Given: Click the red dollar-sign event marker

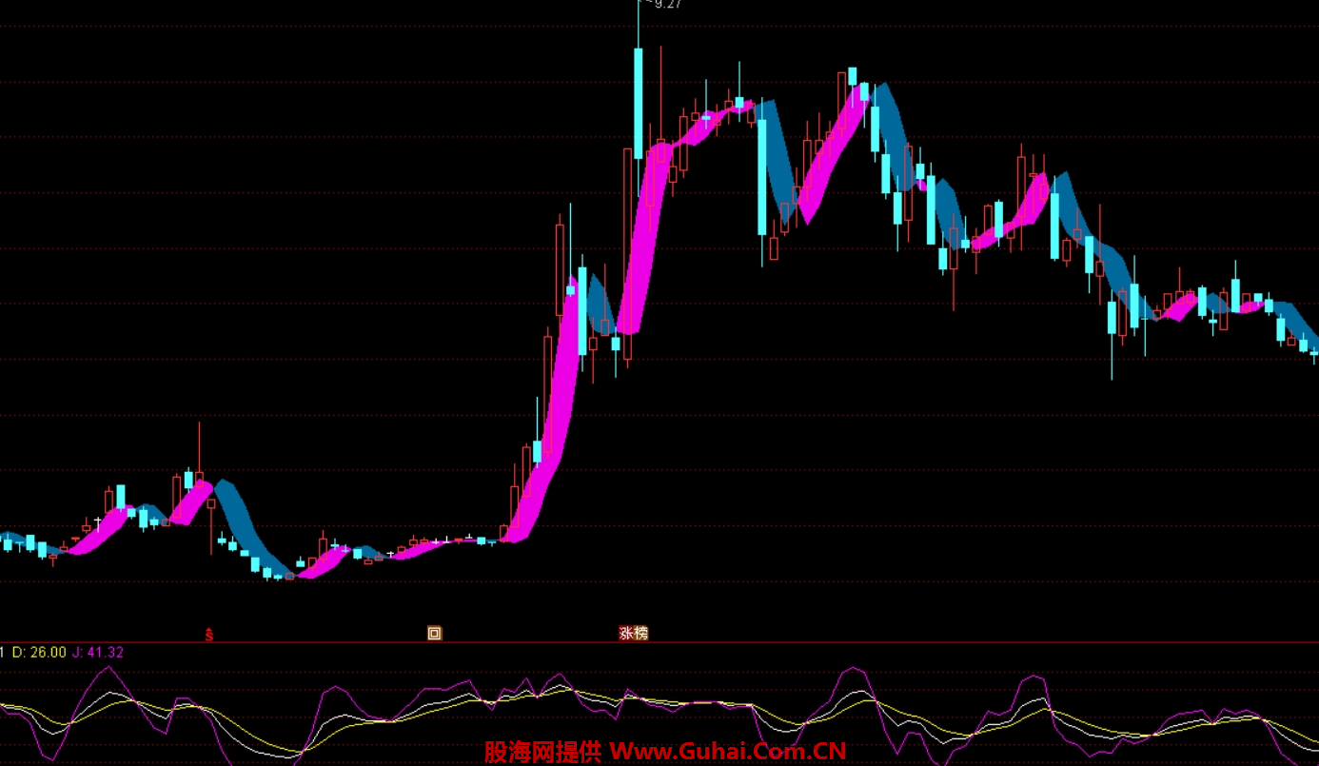Looking at the screenshot, I should (209, 634).
